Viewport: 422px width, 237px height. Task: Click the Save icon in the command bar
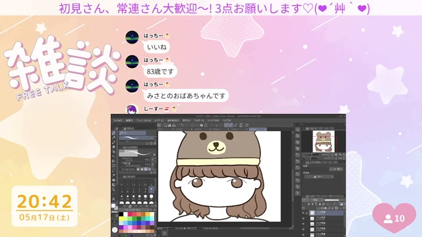(x=174, y=125)
